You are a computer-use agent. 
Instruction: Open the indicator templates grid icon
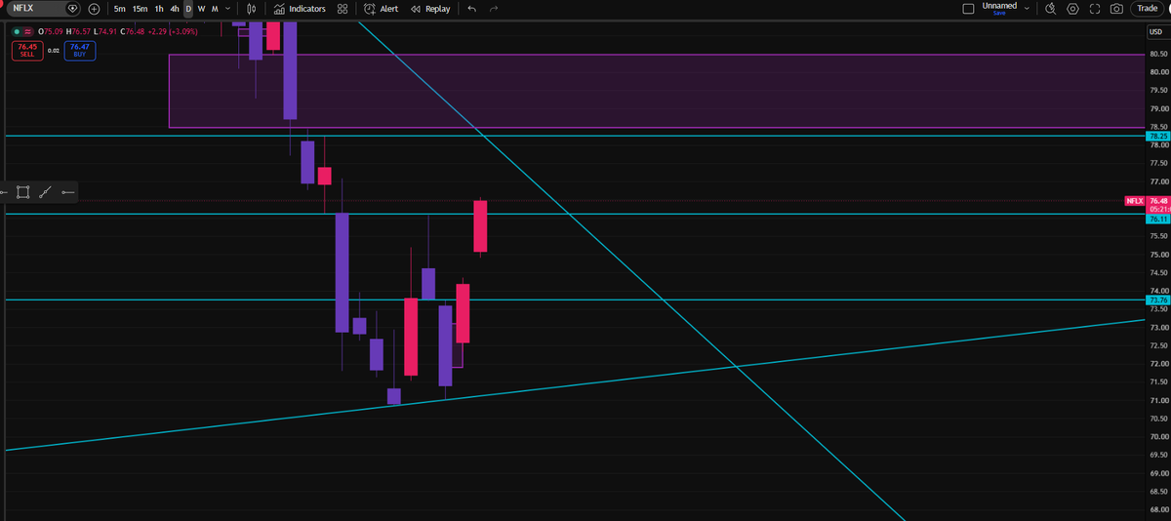point(342,9)
